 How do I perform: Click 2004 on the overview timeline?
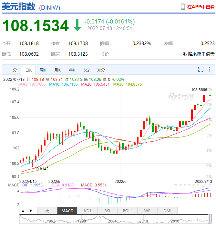click(112, 221)
